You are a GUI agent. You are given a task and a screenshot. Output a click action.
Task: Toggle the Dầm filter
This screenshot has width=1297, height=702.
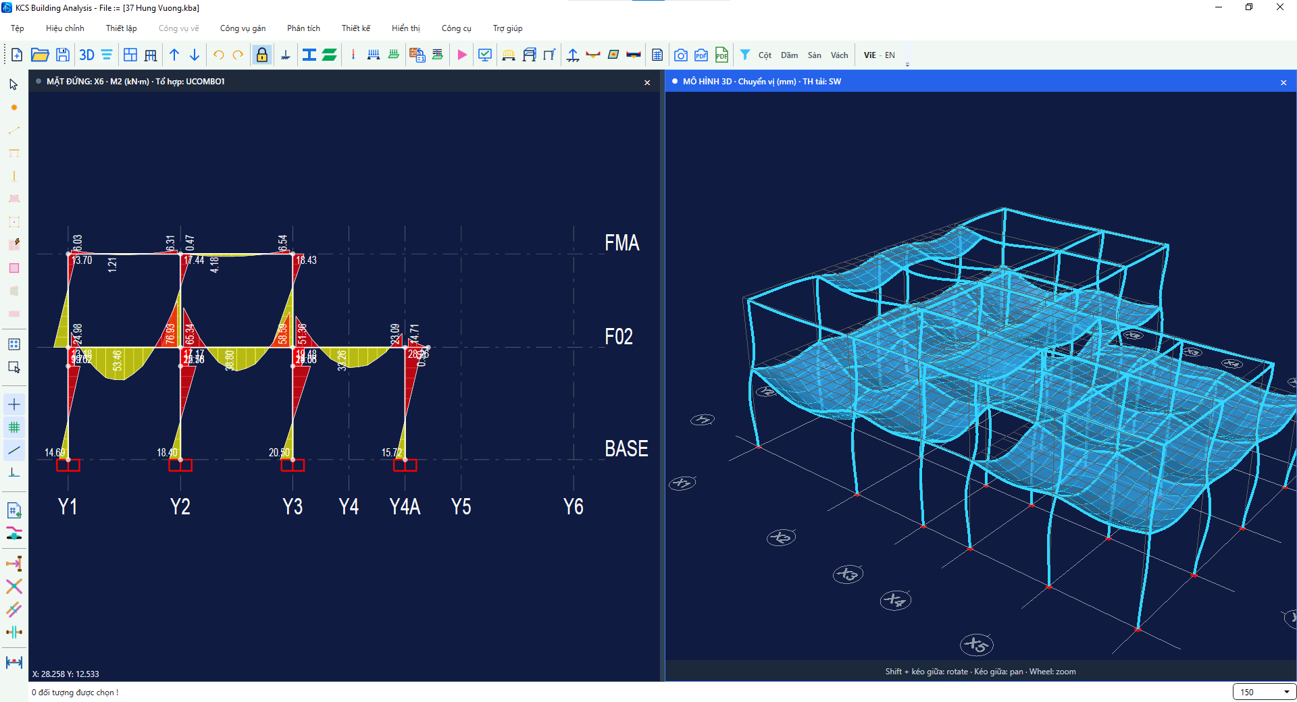coord(789,55)
